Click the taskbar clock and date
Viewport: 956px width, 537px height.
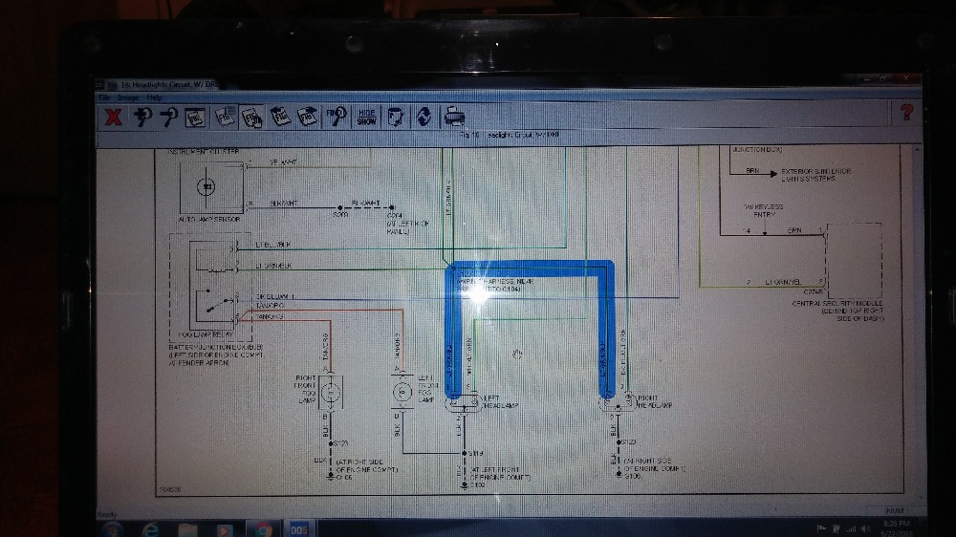[900, 528]
